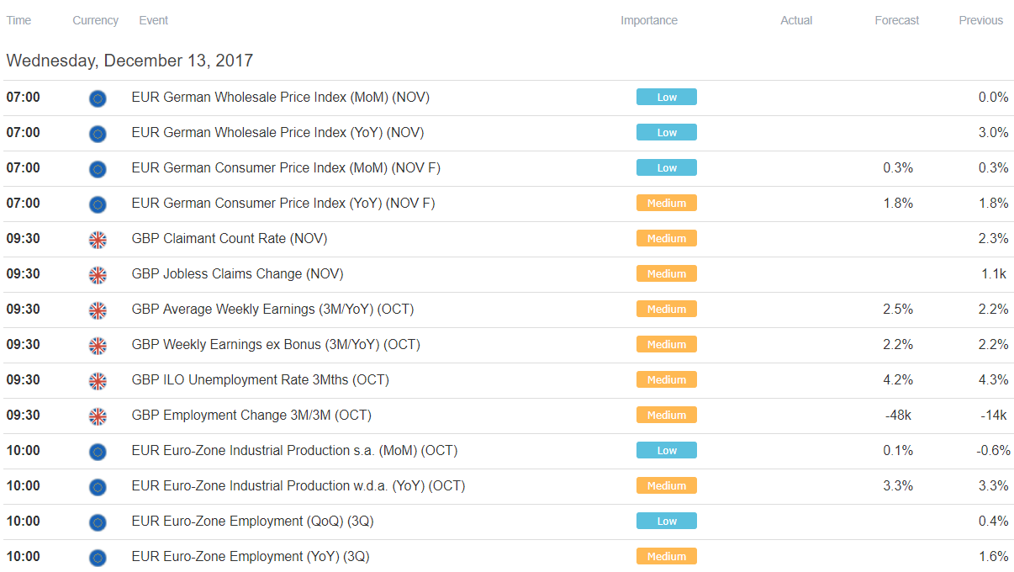Open GBP ILO Unemployment Rate 3Mths event

tap(261, 380)
